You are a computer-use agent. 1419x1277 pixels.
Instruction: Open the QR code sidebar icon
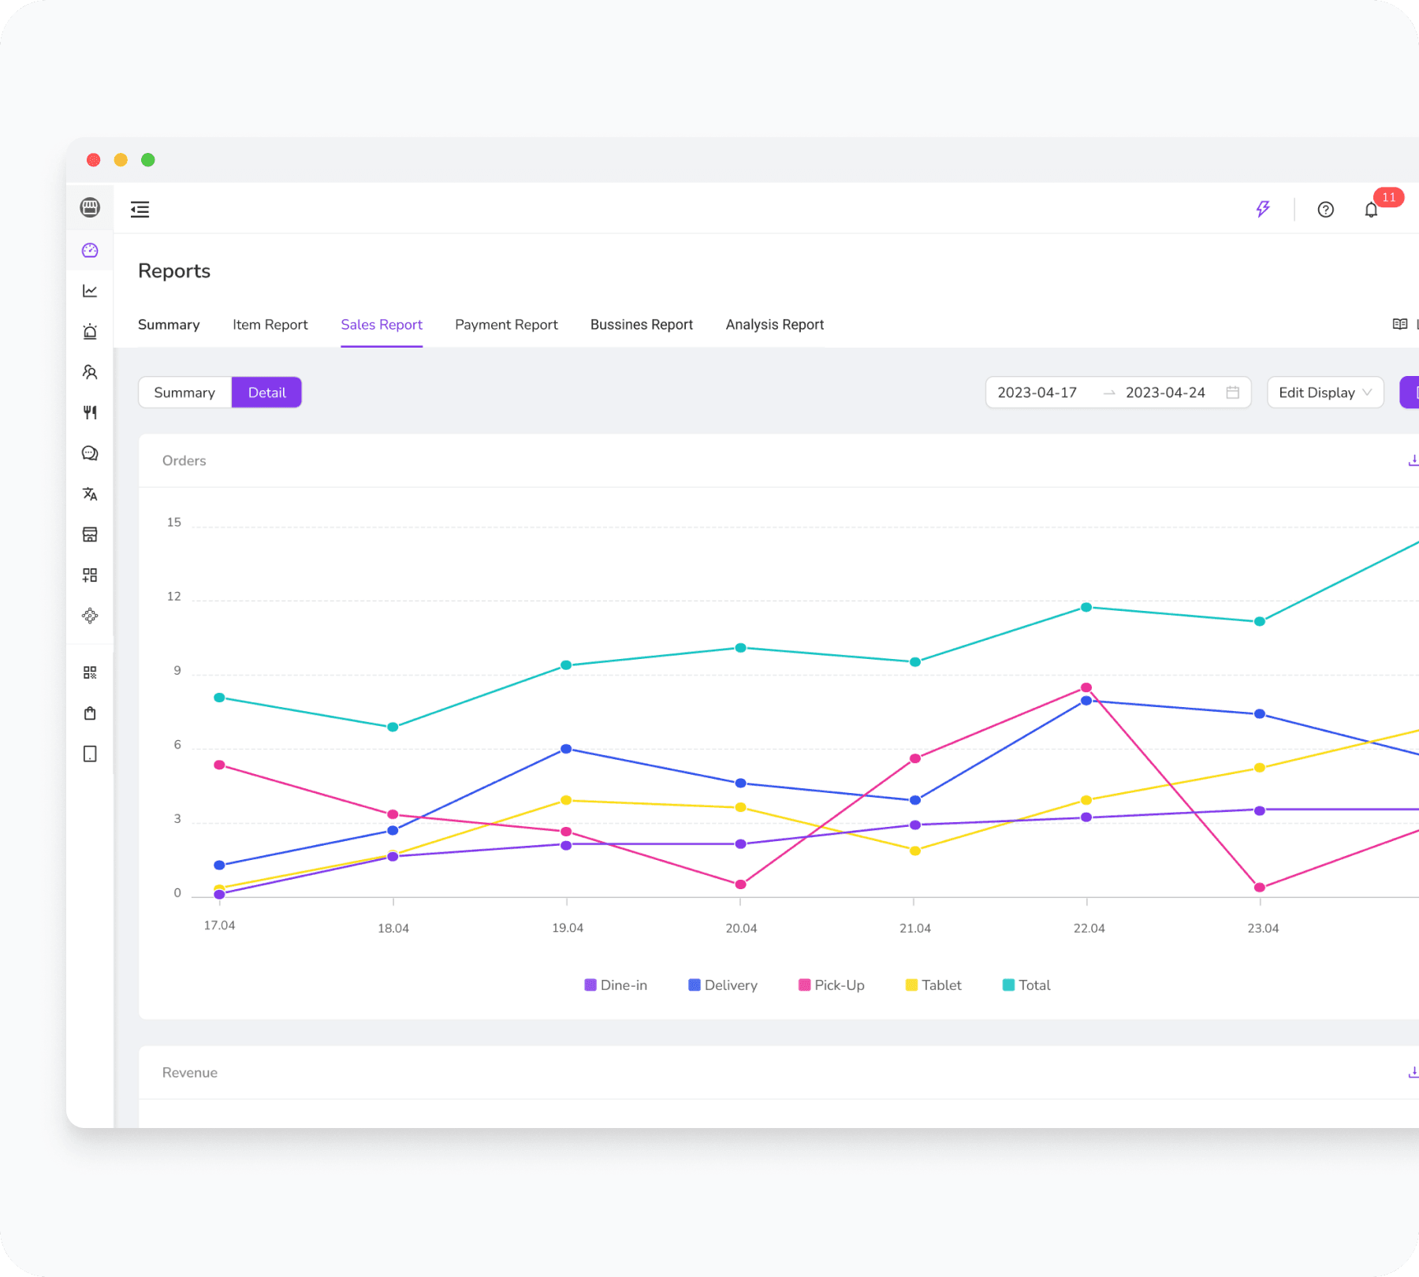click(90, 672)
